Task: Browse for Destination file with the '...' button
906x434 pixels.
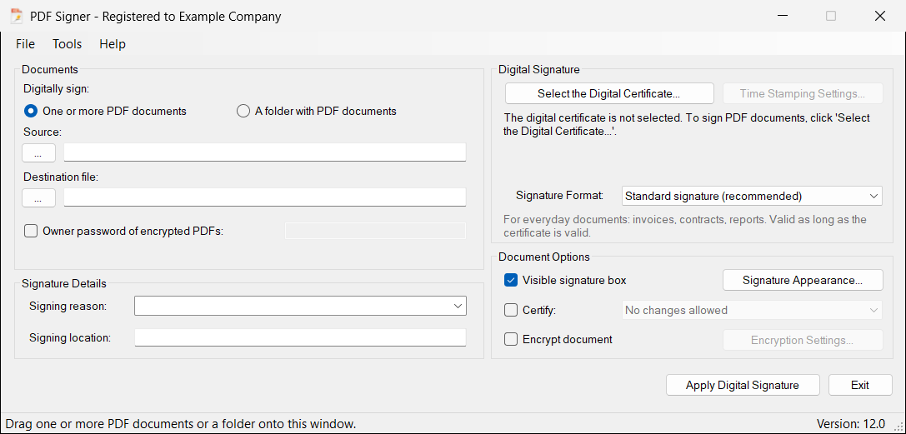Action: click(38, 198)
